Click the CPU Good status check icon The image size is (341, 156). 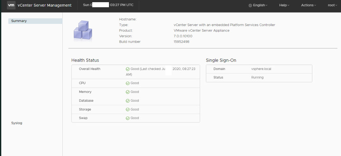128,83
